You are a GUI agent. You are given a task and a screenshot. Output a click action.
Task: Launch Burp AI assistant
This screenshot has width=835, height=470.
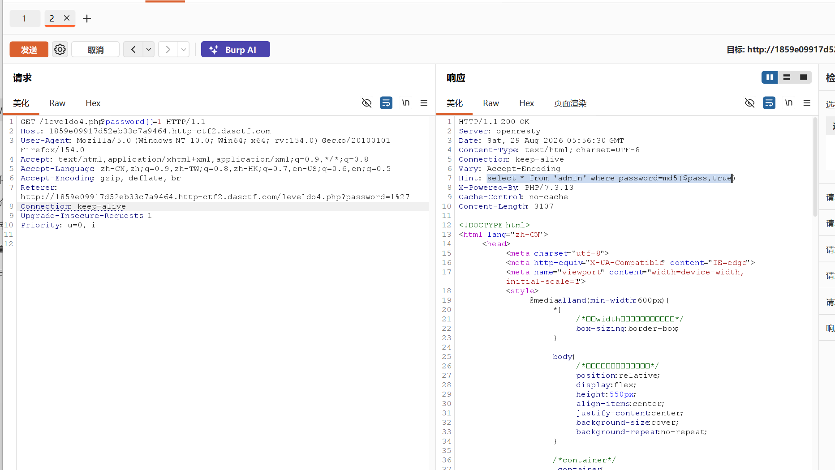pos(235,49)
